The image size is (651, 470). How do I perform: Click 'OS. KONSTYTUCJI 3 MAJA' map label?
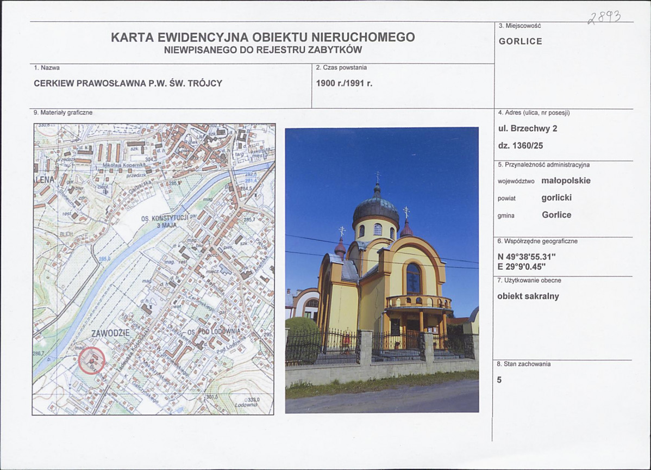(x=165, y=221)
